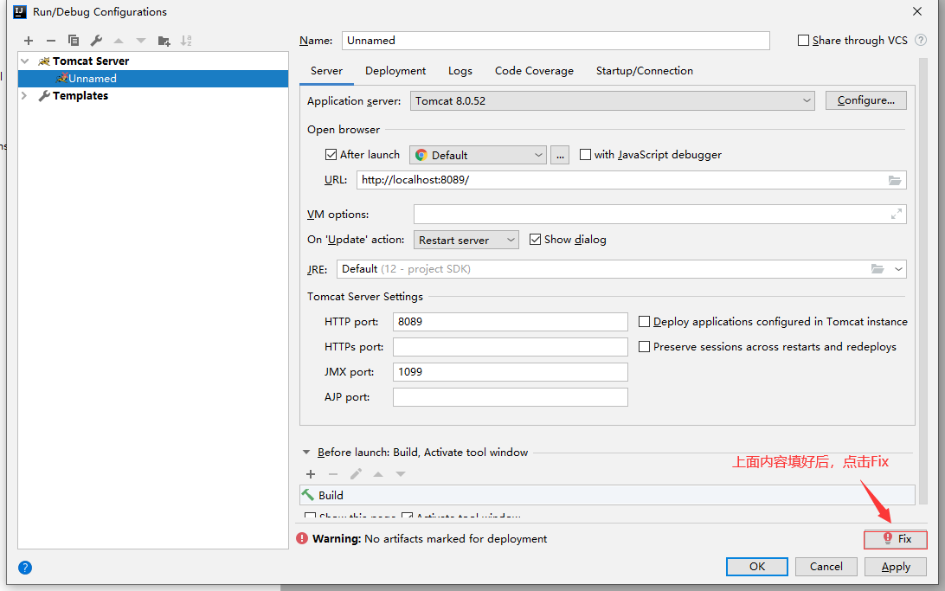
Task: Select Server tab
Action: 326,70
